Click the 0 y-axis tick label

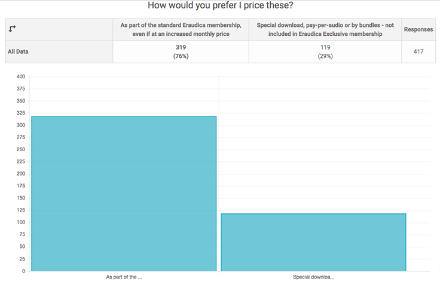(x=24, y=271)
